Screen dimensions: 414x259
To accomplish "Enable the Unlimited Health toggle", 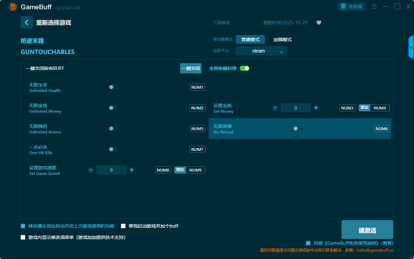I will (x=114, y=87).
